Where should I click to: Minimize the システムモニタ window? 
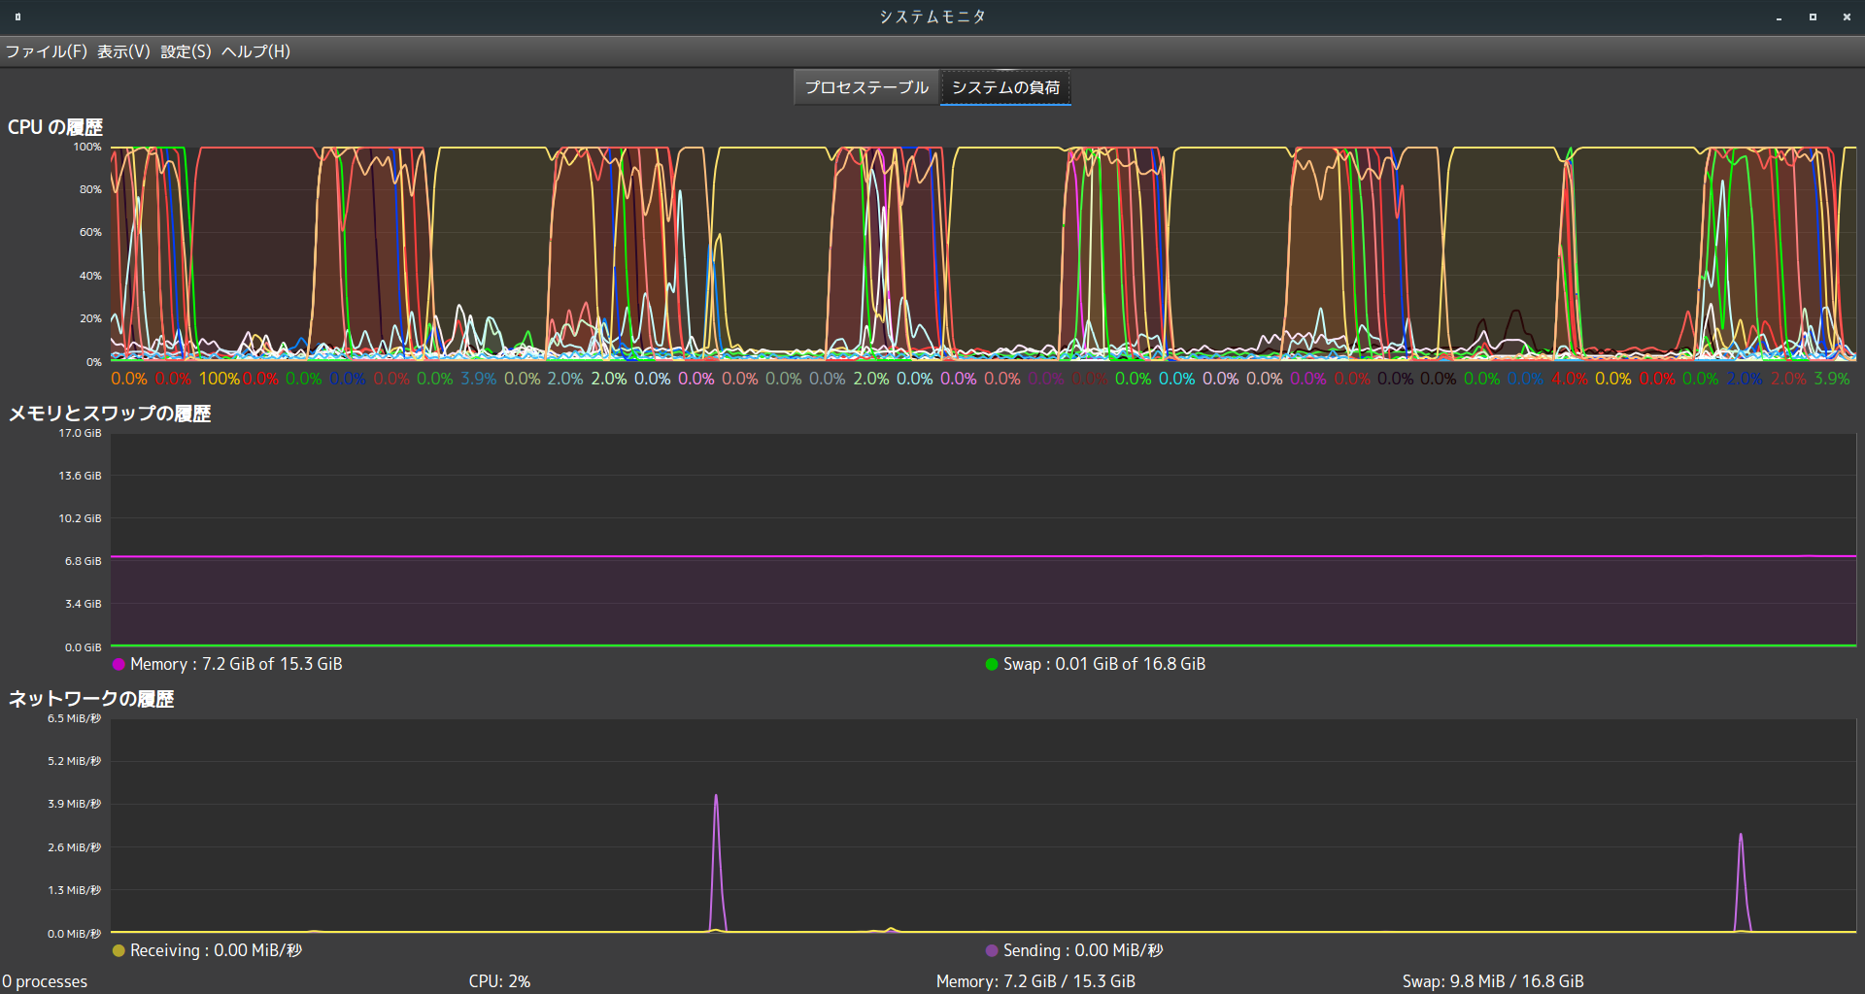click(x=1779, y=17)
